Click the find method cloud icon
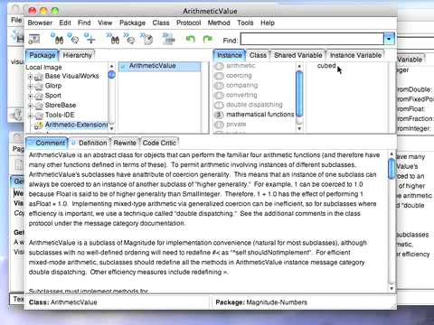 coord(73,39)
